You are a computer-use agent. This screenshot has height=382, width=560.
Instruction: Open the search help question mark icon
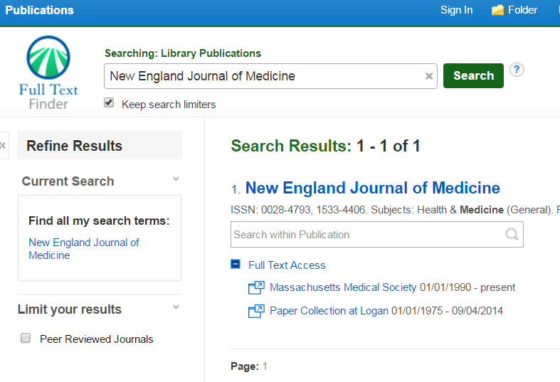pyautogui.click(x=517, y=70)
